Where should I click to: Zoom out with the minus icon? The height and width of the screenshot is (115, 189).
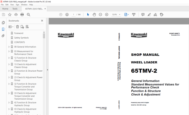click(100, 14)
